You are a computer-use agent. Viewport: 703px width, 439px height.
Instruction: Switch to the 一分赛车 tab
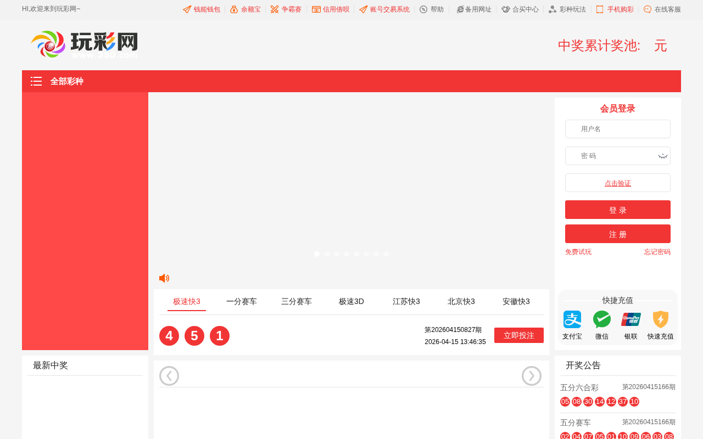242,301
